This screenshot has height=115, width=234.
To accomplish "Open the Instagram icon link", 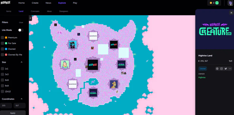I will (222, 69).
